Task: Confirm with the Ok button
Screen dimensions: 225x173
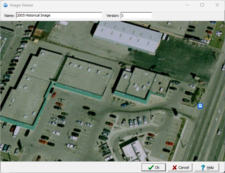Action: pyautogui.click(x=154, y=167)
